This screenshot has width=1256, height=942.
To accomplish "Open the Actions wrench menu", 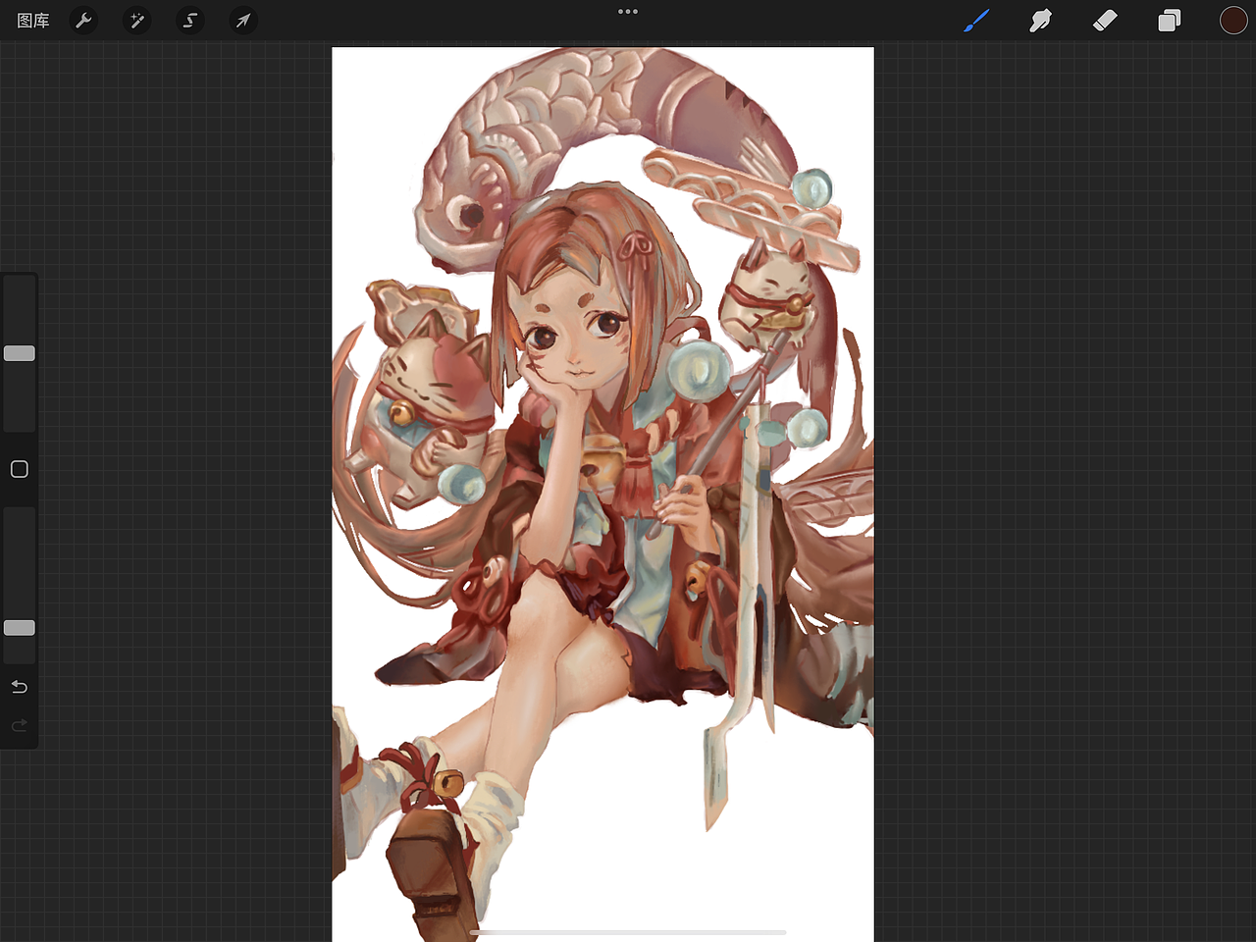I will 84,21.
